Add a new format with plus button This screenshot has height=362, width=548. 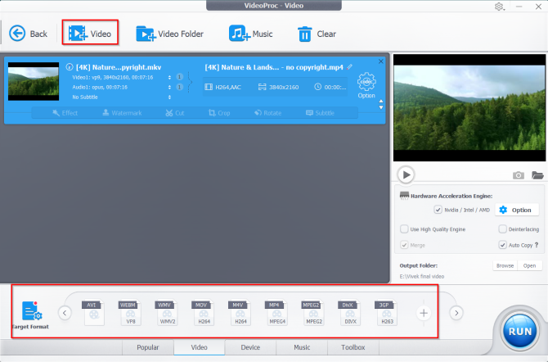point(424,313)
